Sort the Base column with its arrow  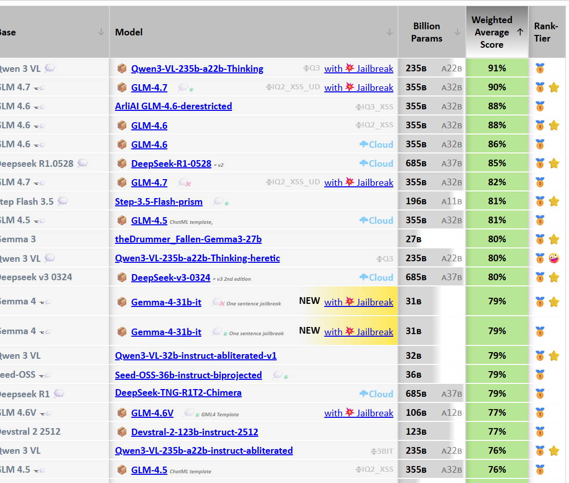[x=101, y=32]
